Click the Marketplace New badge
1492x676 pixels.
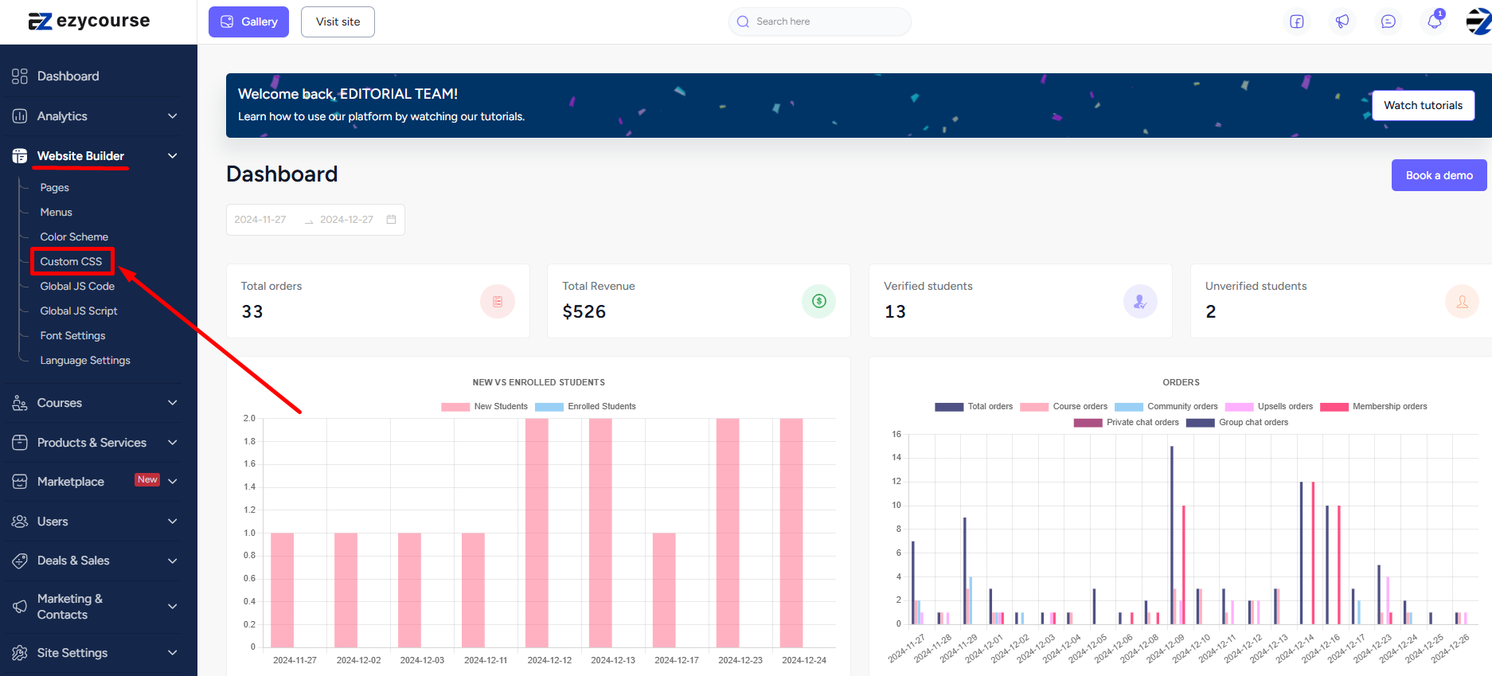pyautogui.click(x=147, y=480)
